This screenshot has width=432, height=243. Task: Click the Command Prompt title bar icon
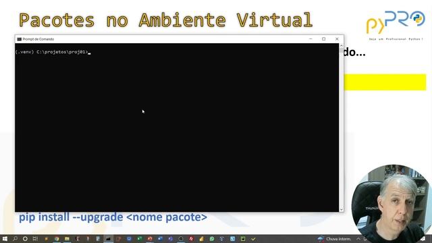pos(19,39)
